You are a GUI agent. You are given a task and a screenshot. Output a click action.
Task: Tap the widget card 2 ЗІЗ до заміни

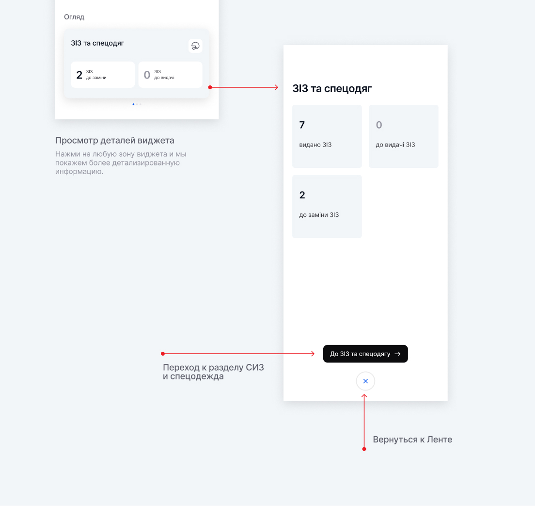pos(103,75)
